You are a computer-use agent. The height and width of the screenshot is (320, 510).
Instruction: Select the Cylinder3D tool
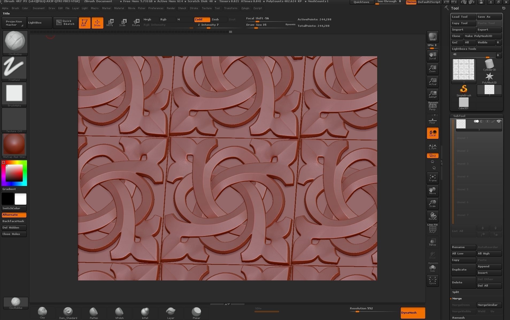[x=489, y=65]
